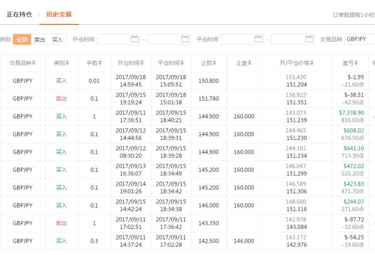The width and height of the screenshot is (375, 255).
Task: Click stop loss 143.350
Action: 209,223
